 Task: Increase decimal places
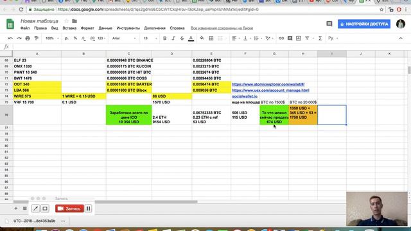92,38
